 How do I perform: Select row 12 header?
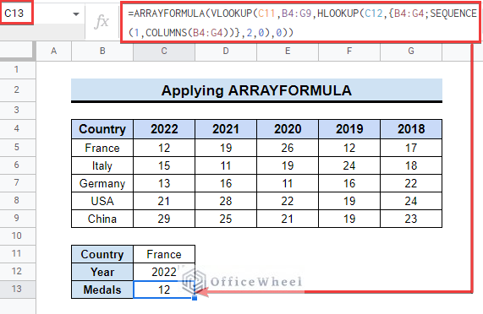[17, 272]
